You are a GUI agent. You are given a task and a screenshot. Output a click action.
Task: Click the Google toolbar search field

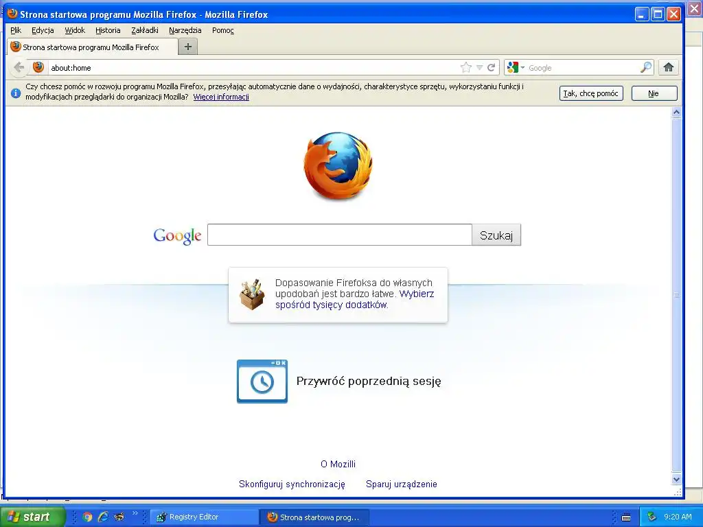click(583, 68)
